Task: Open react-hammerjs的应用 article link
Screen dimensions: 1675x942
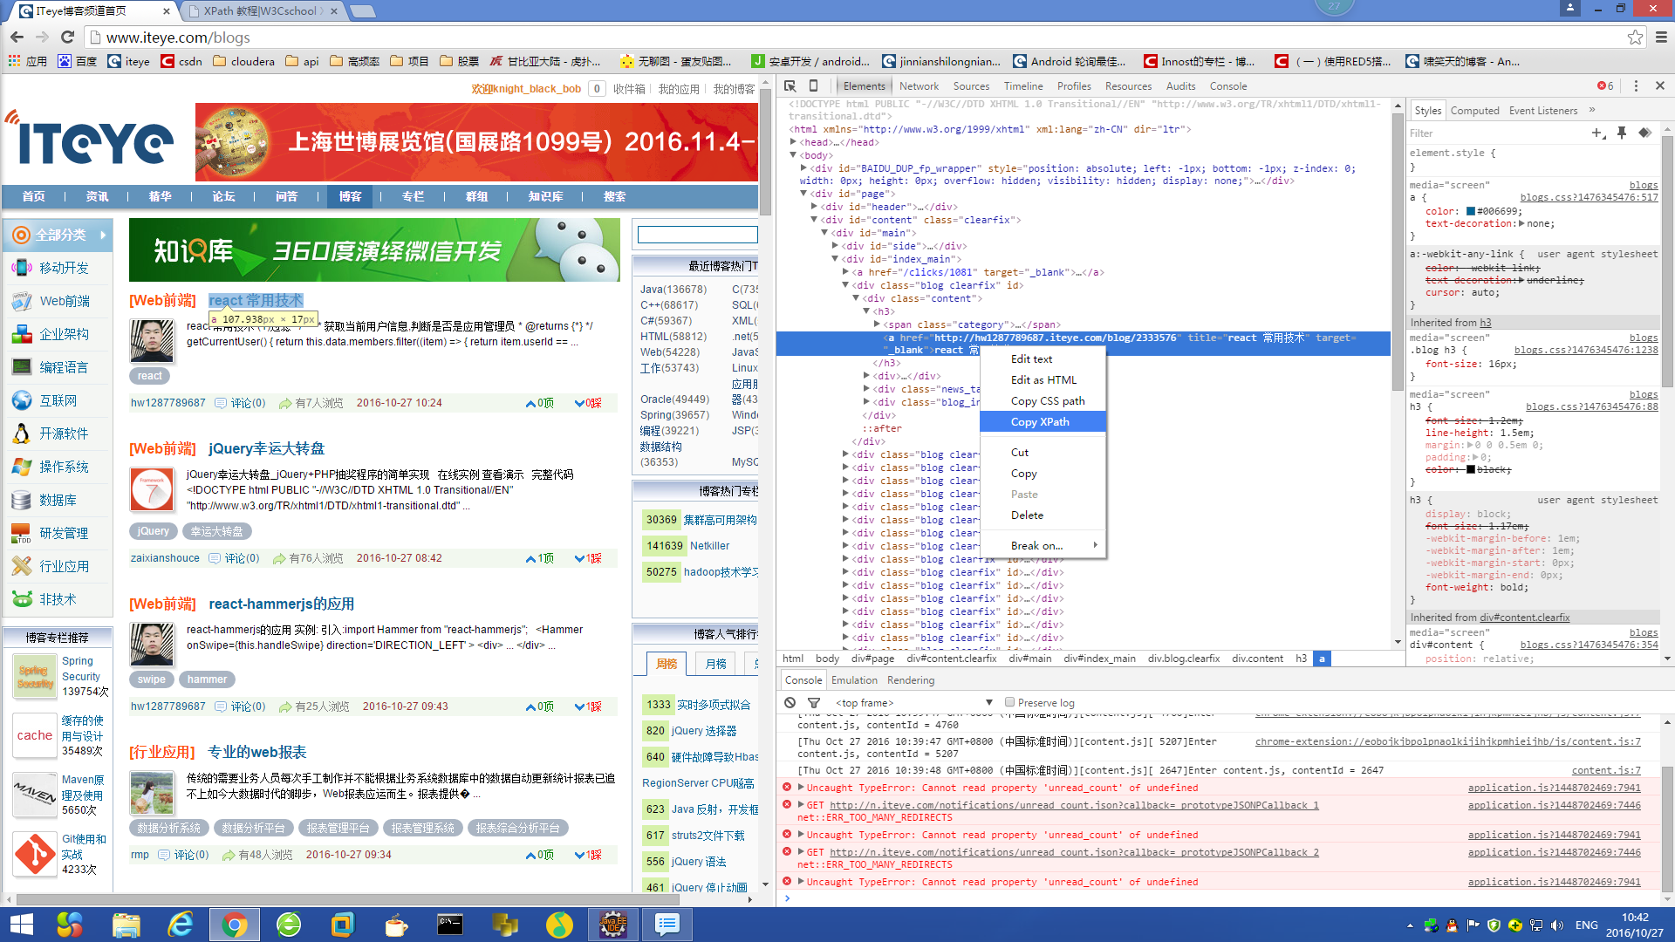Action: point(281,604)
